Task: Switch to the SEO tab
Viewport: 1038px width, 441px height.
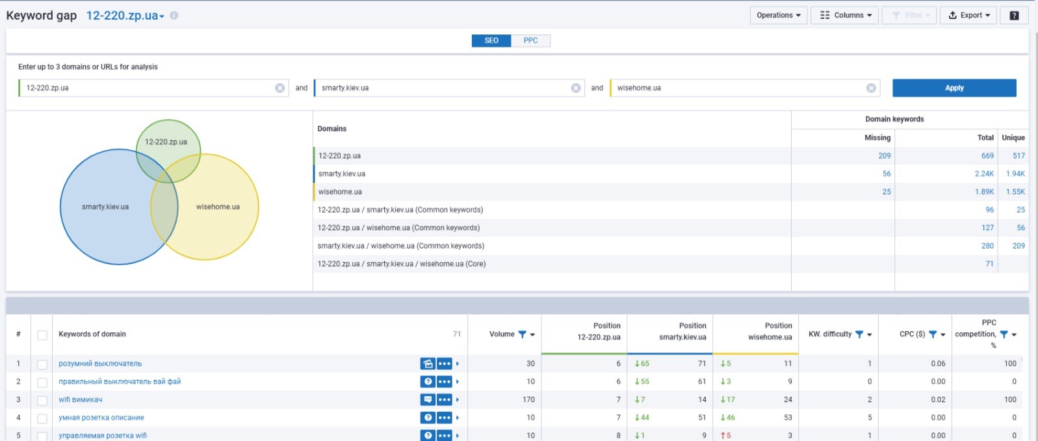Action: (x=491, y=40)
